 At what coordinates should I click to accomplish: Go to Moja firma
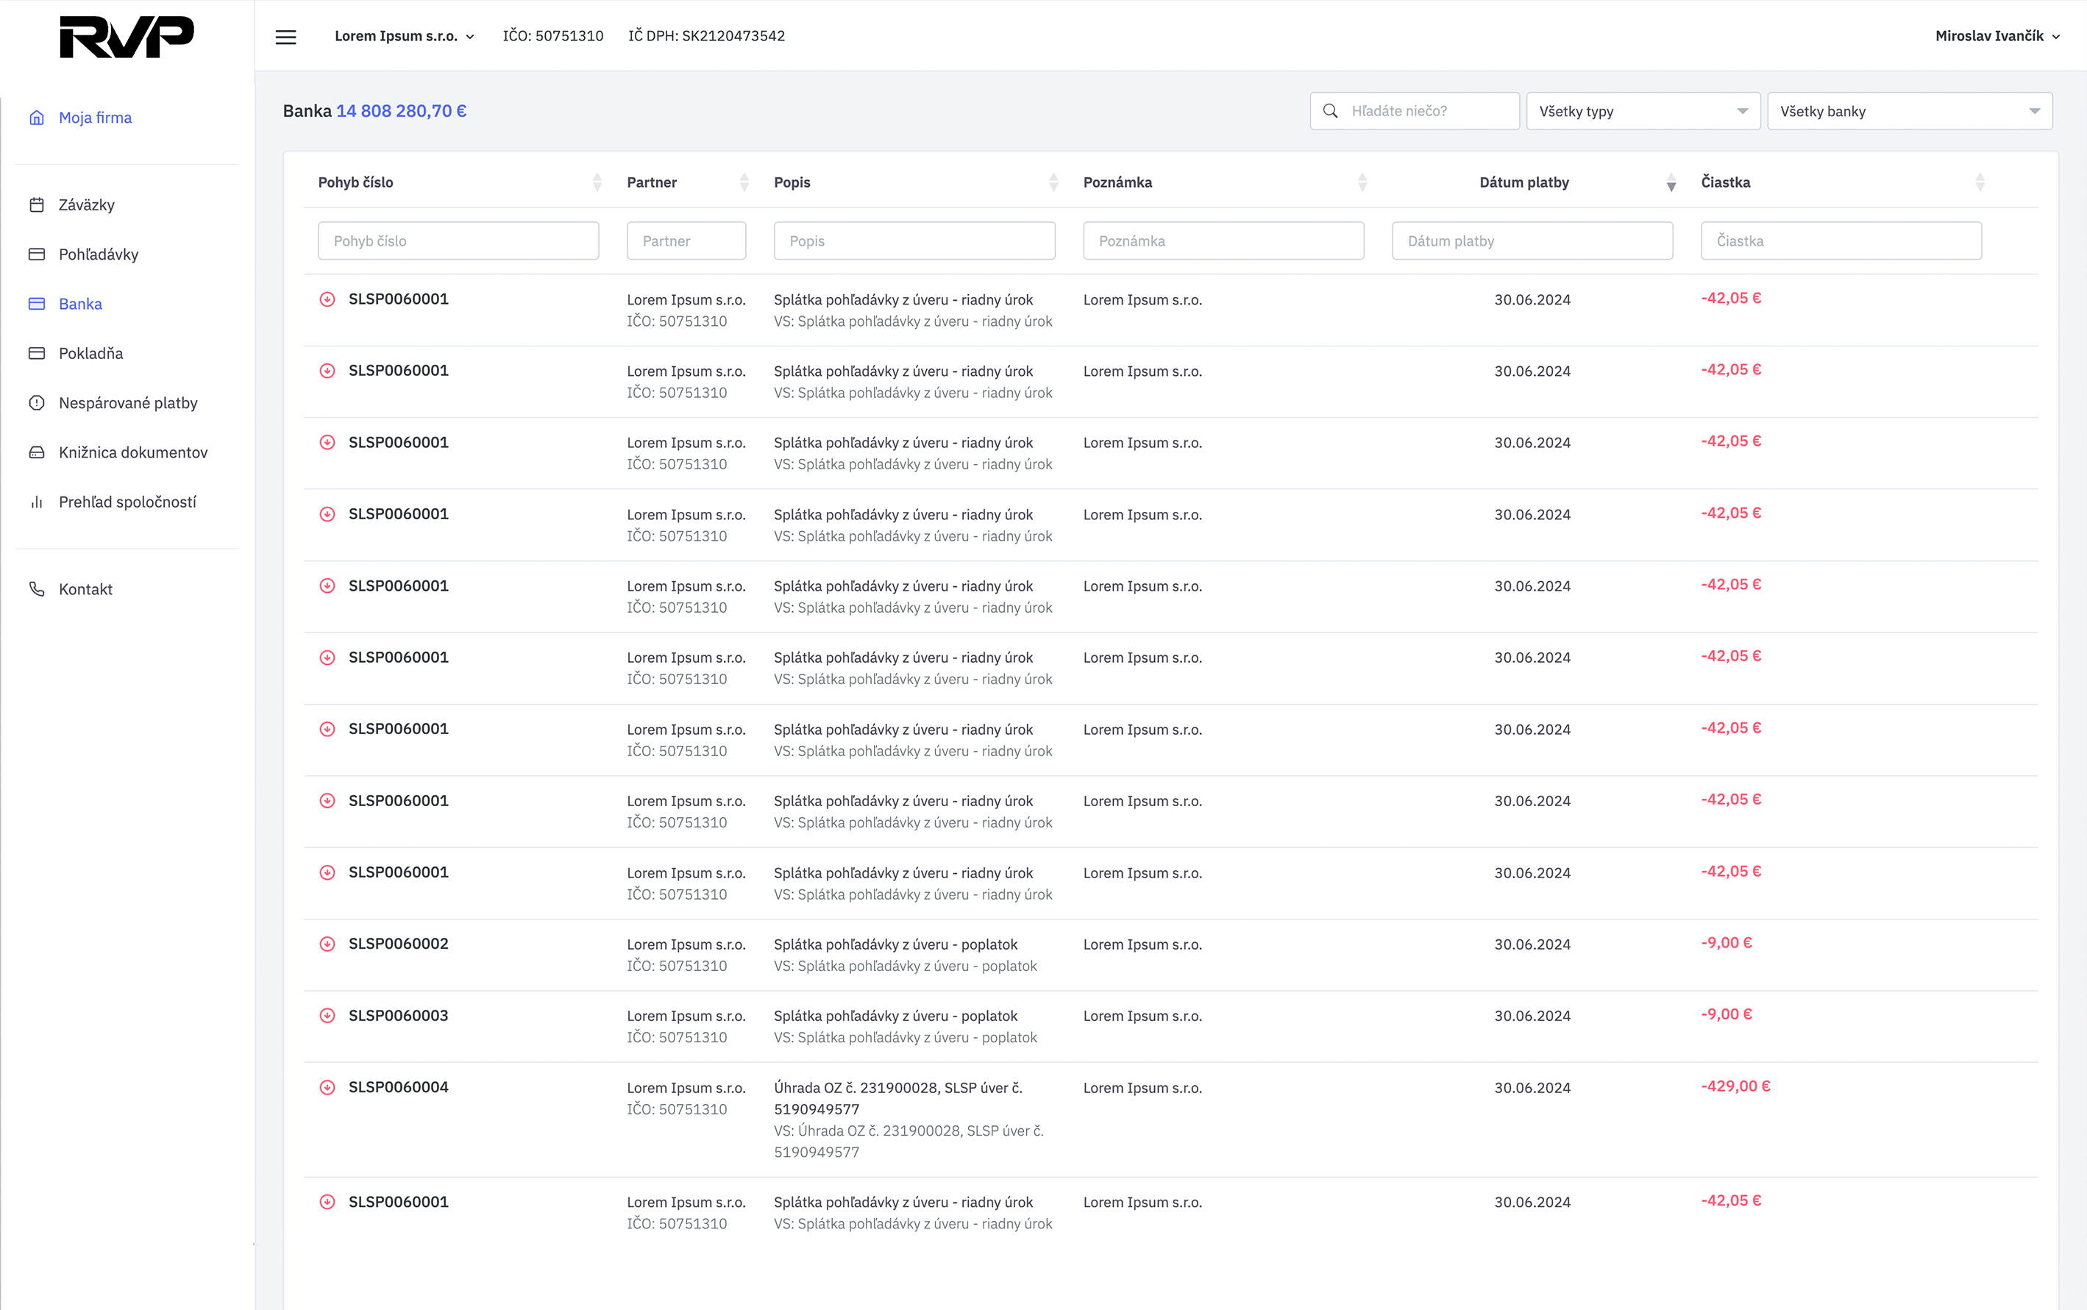[96, 118]
